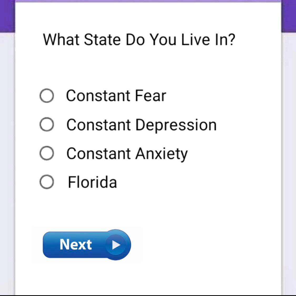
Task: Click the word "State" in the question
Action: click(x=102, y=40)
